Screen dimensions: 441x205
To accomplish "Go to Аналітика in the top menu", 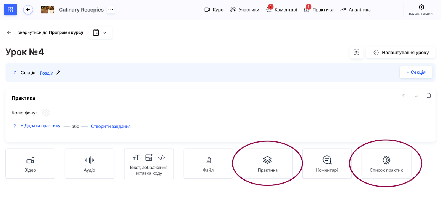I will click(355, 10).
